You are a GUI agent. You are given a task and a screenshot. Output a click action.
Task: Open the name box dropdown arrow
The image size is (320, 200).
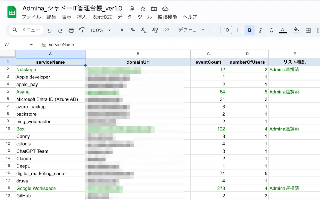[31, 45]
